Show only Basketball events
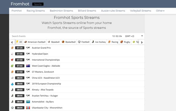The image size is (176, 111). pos(69,42)
